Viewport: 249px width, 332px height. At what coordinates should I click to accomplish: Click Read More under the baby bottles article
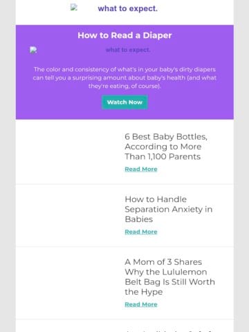click(x=141, y=169)
